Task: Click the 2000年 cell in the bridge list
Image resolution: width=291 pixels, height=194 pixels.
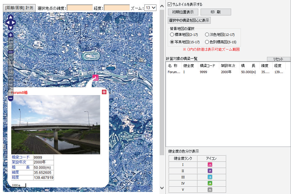Action: click(x=226, y=72)
